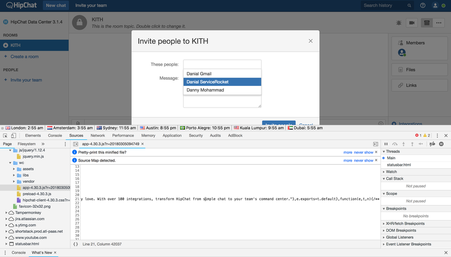Screen dimensions: 451x257
Task: Expand the vendor folder
Action: pos(14,181)
